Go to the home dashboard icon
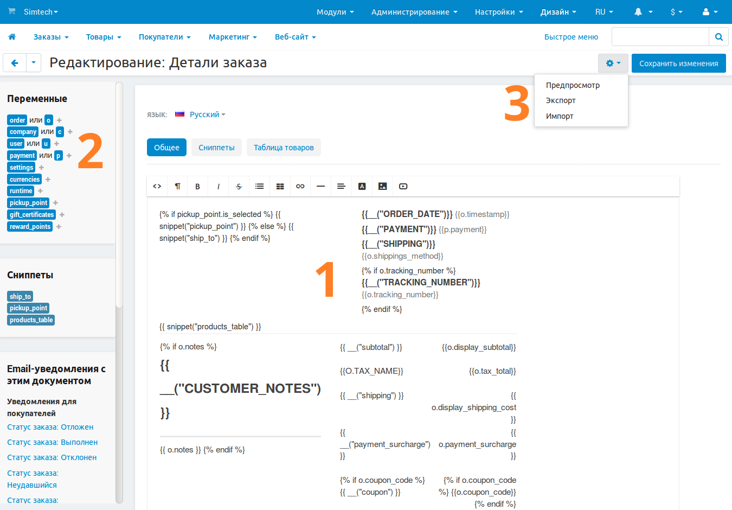This screenshot has height=510, width=732. 12,37
